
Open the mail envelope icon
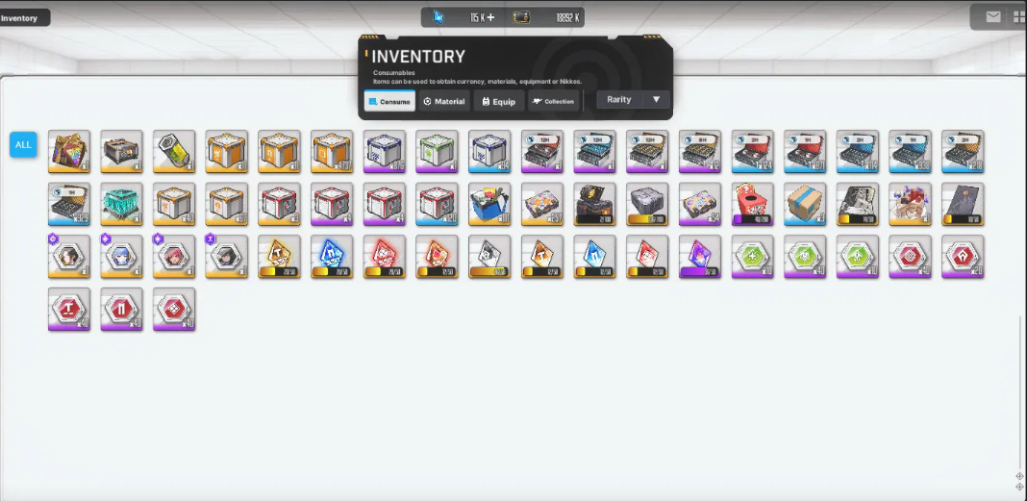993,17
